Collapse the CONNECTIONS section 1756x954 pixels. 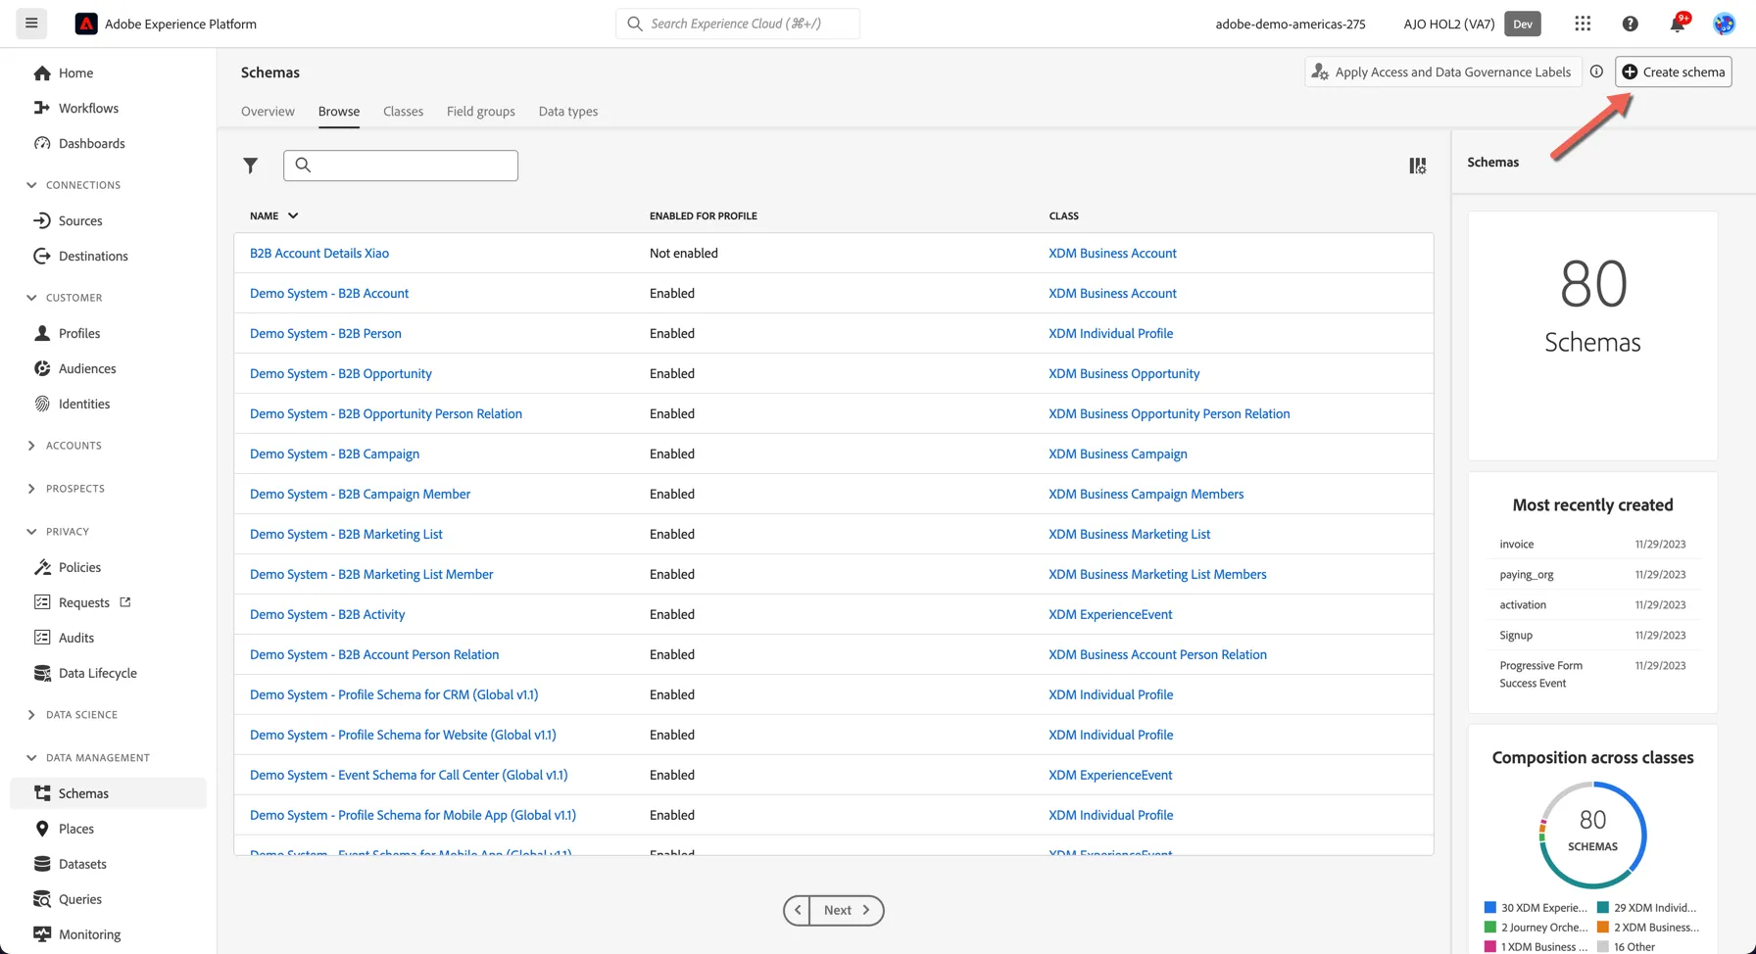pyautogui.click(x=31, y=185)
